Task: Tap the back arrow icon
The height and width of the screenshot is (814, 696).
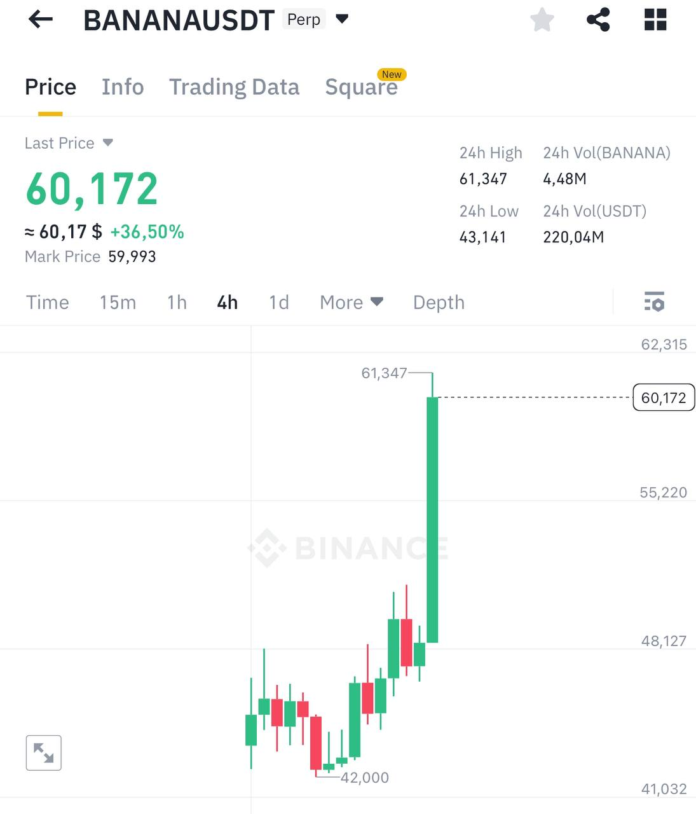Action: (41, 20)
